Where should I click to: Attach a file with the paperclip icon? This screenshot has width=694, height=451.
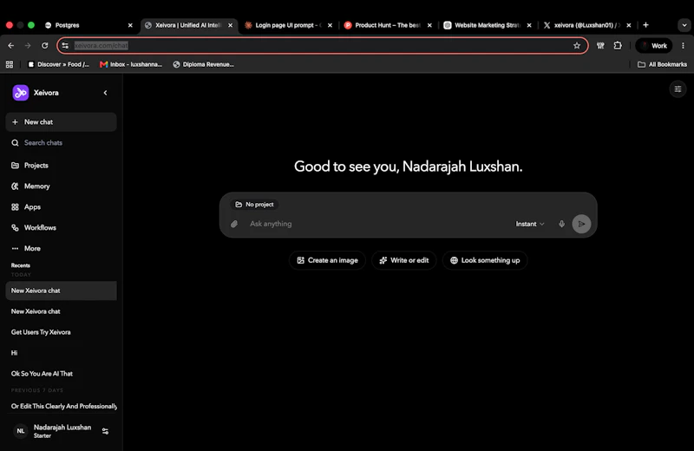(x=234, y=224)
